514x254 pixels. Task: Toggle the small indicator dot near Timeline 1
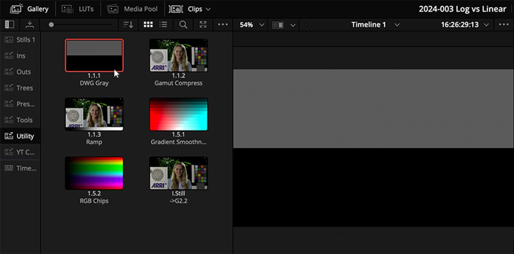pos(306,24)
